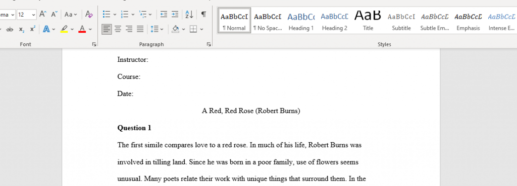The width and height of the screenshot is (517, 186).
Task: Expand the bullet library dropdown
Action: 115,15
